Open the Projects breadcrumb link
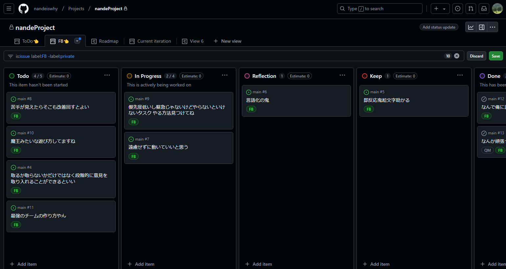This screenshot has height=269, width=506. click(76, 9)
